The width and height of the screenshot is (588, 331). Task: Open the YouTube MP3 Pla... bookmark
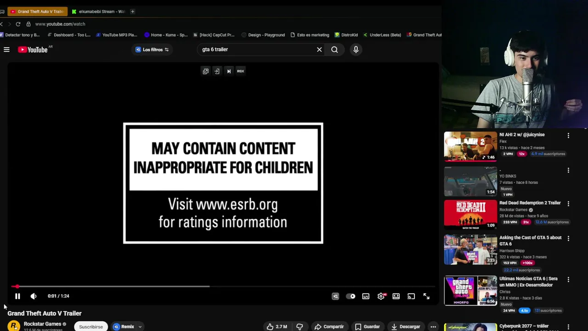[116, 35]
